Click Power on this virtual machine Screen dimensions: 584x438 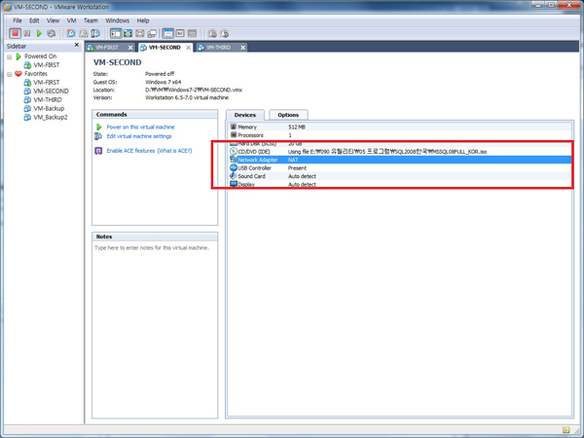(x=140, y=127)
